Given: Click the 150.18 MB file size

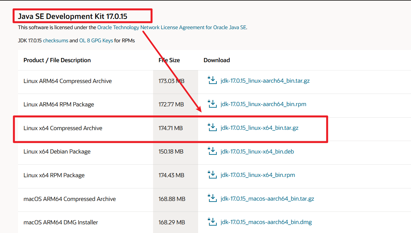Looking at the screenshot, I should tap(171, 152).
